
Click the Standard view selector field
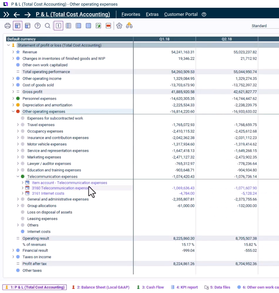(x=264, y=26)
